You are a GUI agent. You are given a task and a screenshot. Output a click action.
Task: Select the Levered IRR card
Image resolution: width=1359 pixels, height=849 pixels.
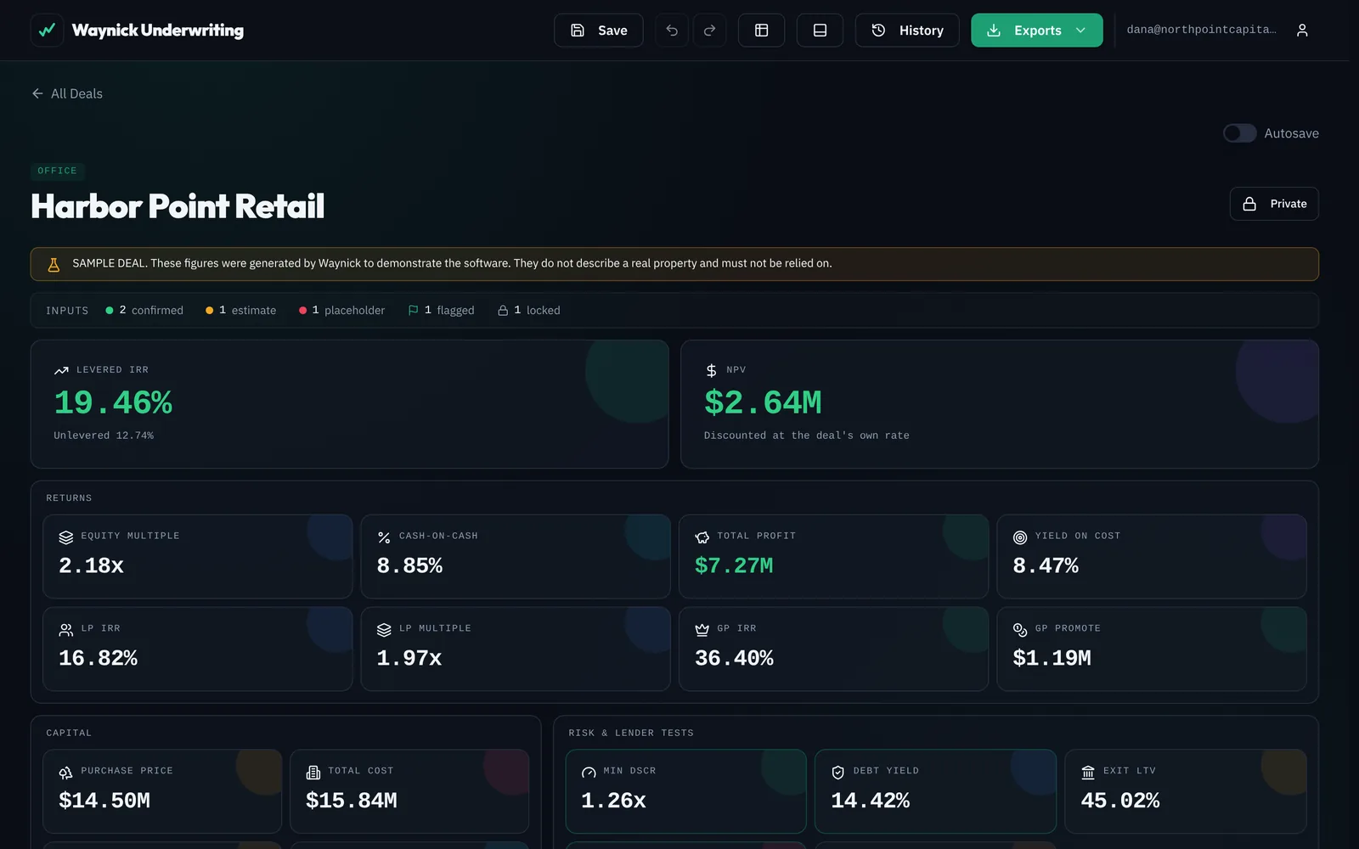click(350, 404)
